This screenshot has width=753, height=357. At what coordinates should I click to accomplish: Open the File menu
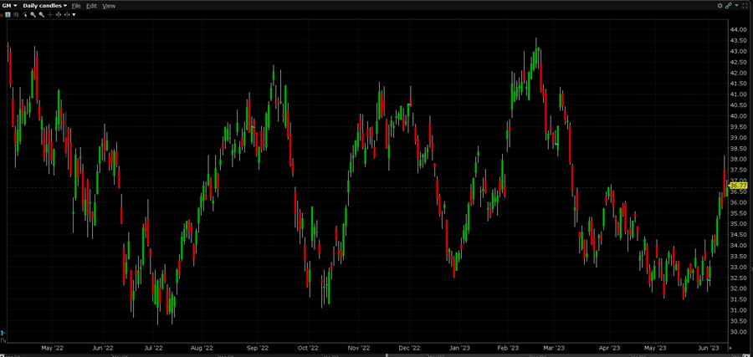tap(76, 5)
